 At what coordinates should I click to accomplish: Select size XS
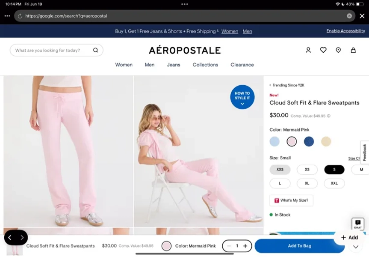tap(307, 170)
